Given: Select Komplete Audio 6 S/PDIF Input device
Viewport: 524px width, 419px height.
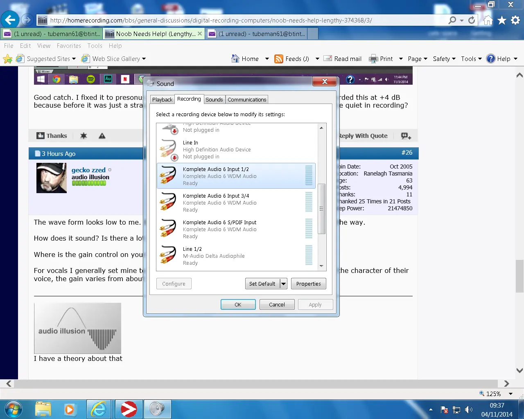Looking at the screenshot, I should 236,229.
